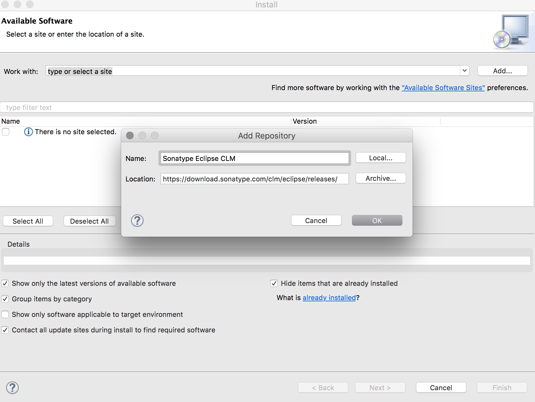Open the already installed link
Viewport: 535px width, 402px height.
pos(329,298)
